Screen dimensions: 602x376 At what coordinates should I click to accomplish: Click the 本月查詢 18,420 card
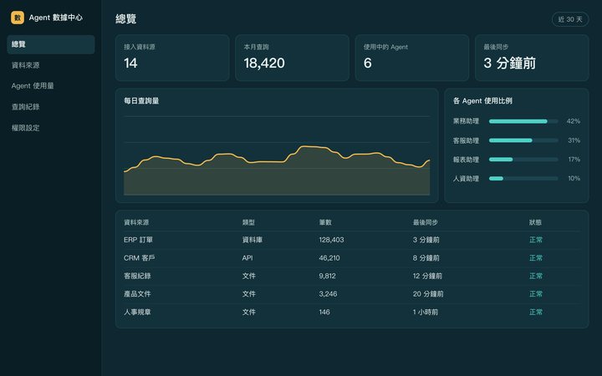(292, 58)
